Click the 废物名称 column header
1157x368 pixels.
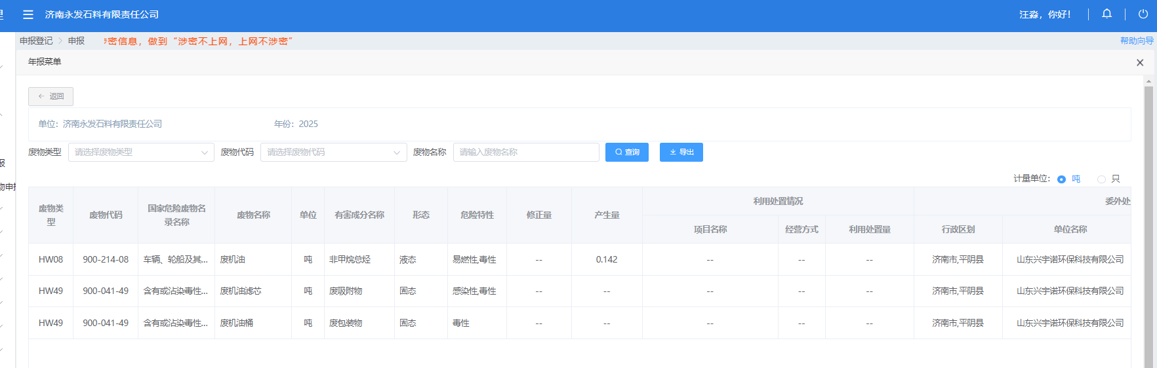pyautogui.click(x=253, y=215)
